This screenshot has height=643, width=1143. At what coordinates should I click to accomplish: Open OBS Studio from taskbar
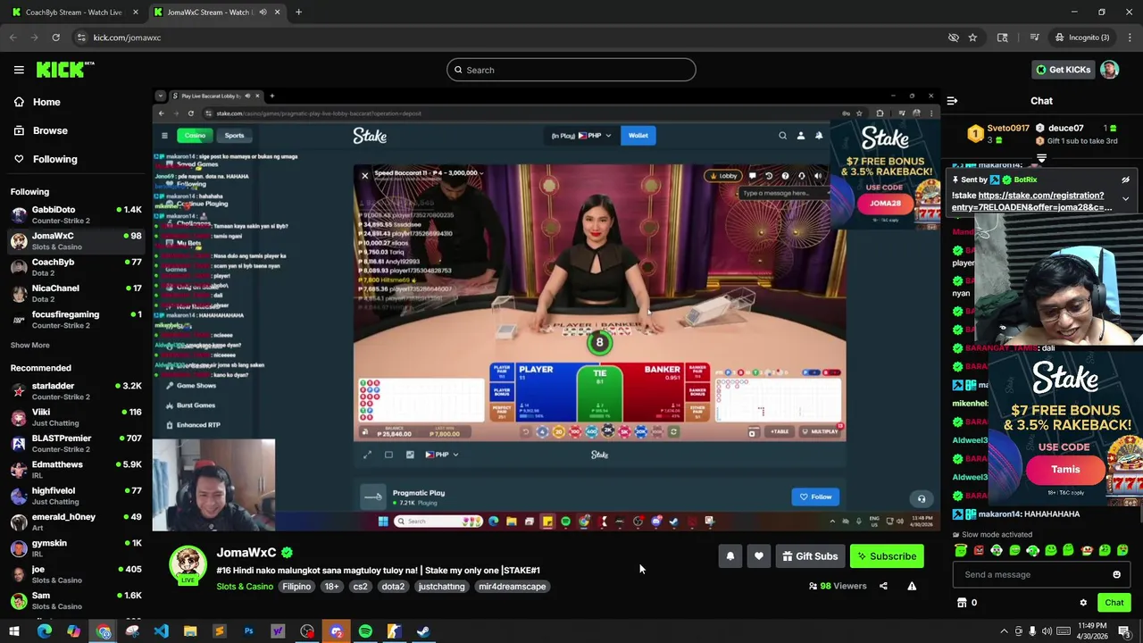click(x=307, y=632)
